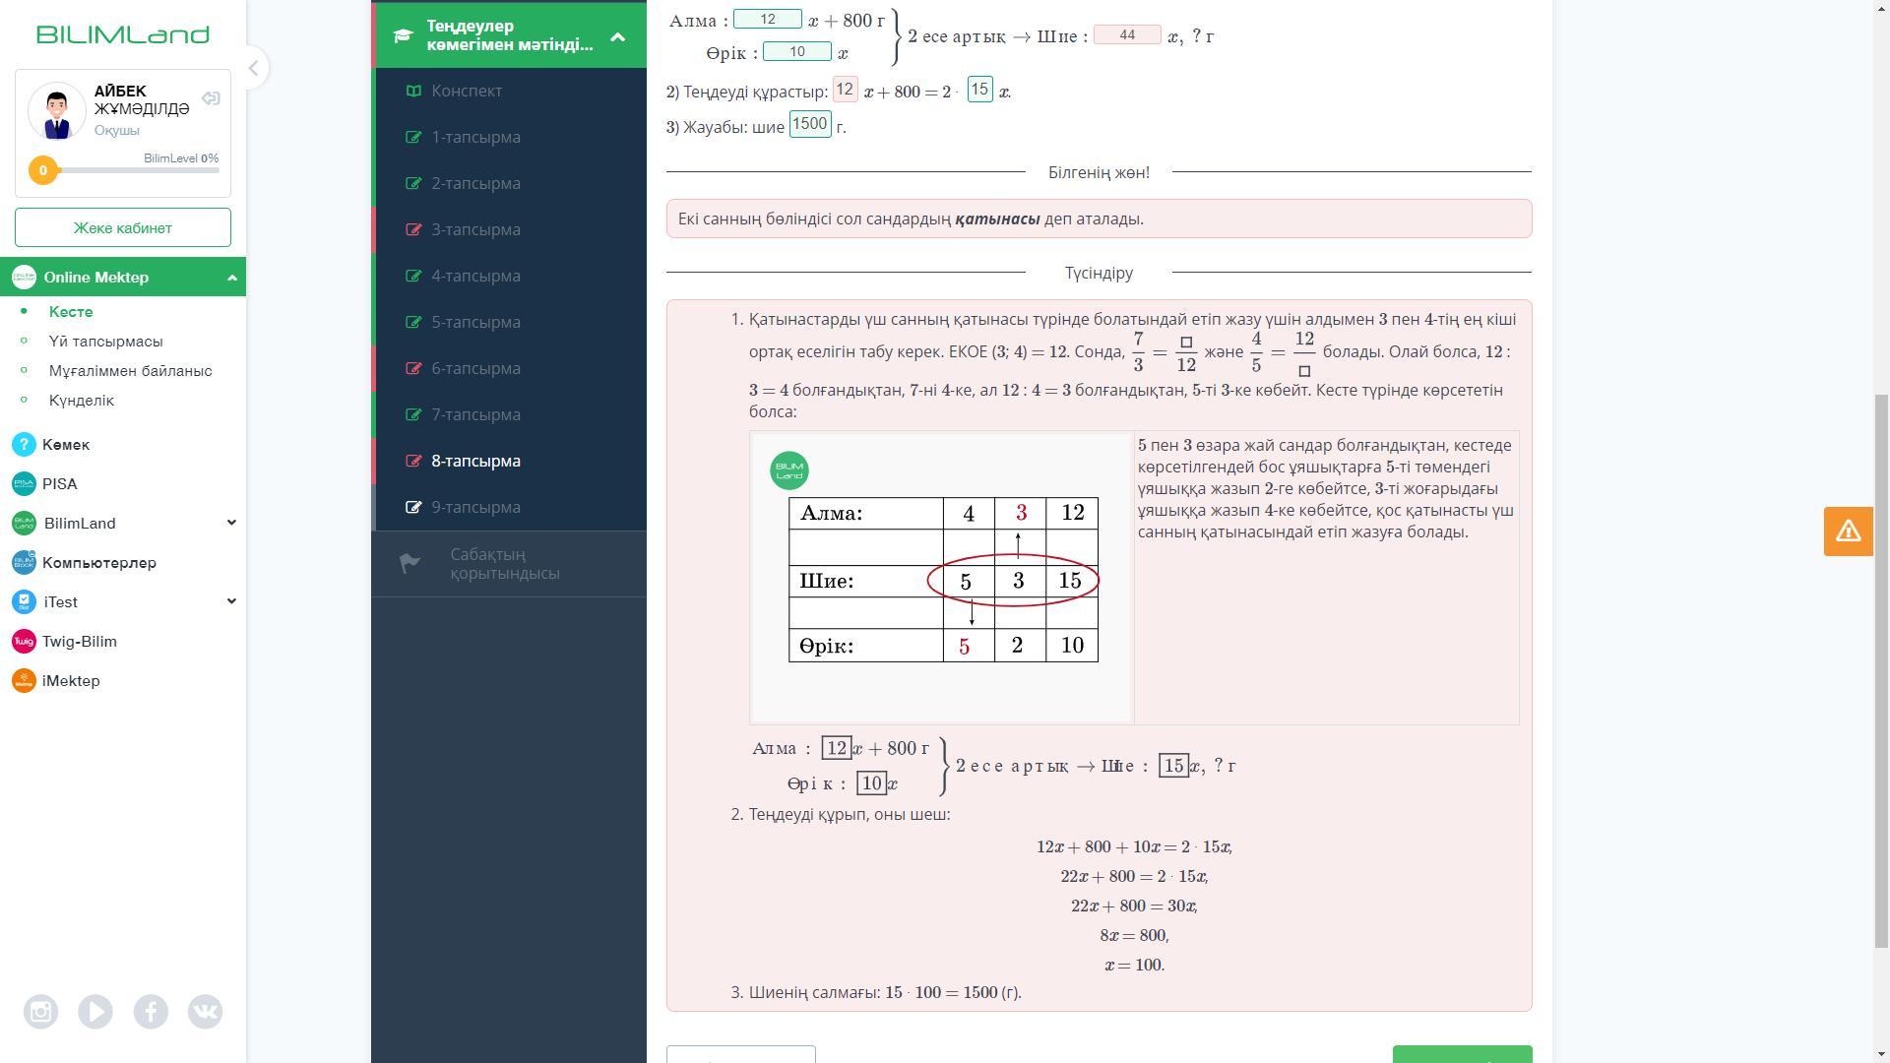Open 9-тапсырма in lesson list
Image resolution: width=1890 pixels, height=1063 pixels.
pyautogui.click(x=475, y=507)
